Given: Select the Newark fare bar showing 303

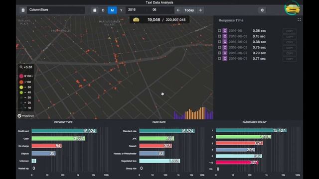Looking at the screenshot, I should click(x=156, y=146).
